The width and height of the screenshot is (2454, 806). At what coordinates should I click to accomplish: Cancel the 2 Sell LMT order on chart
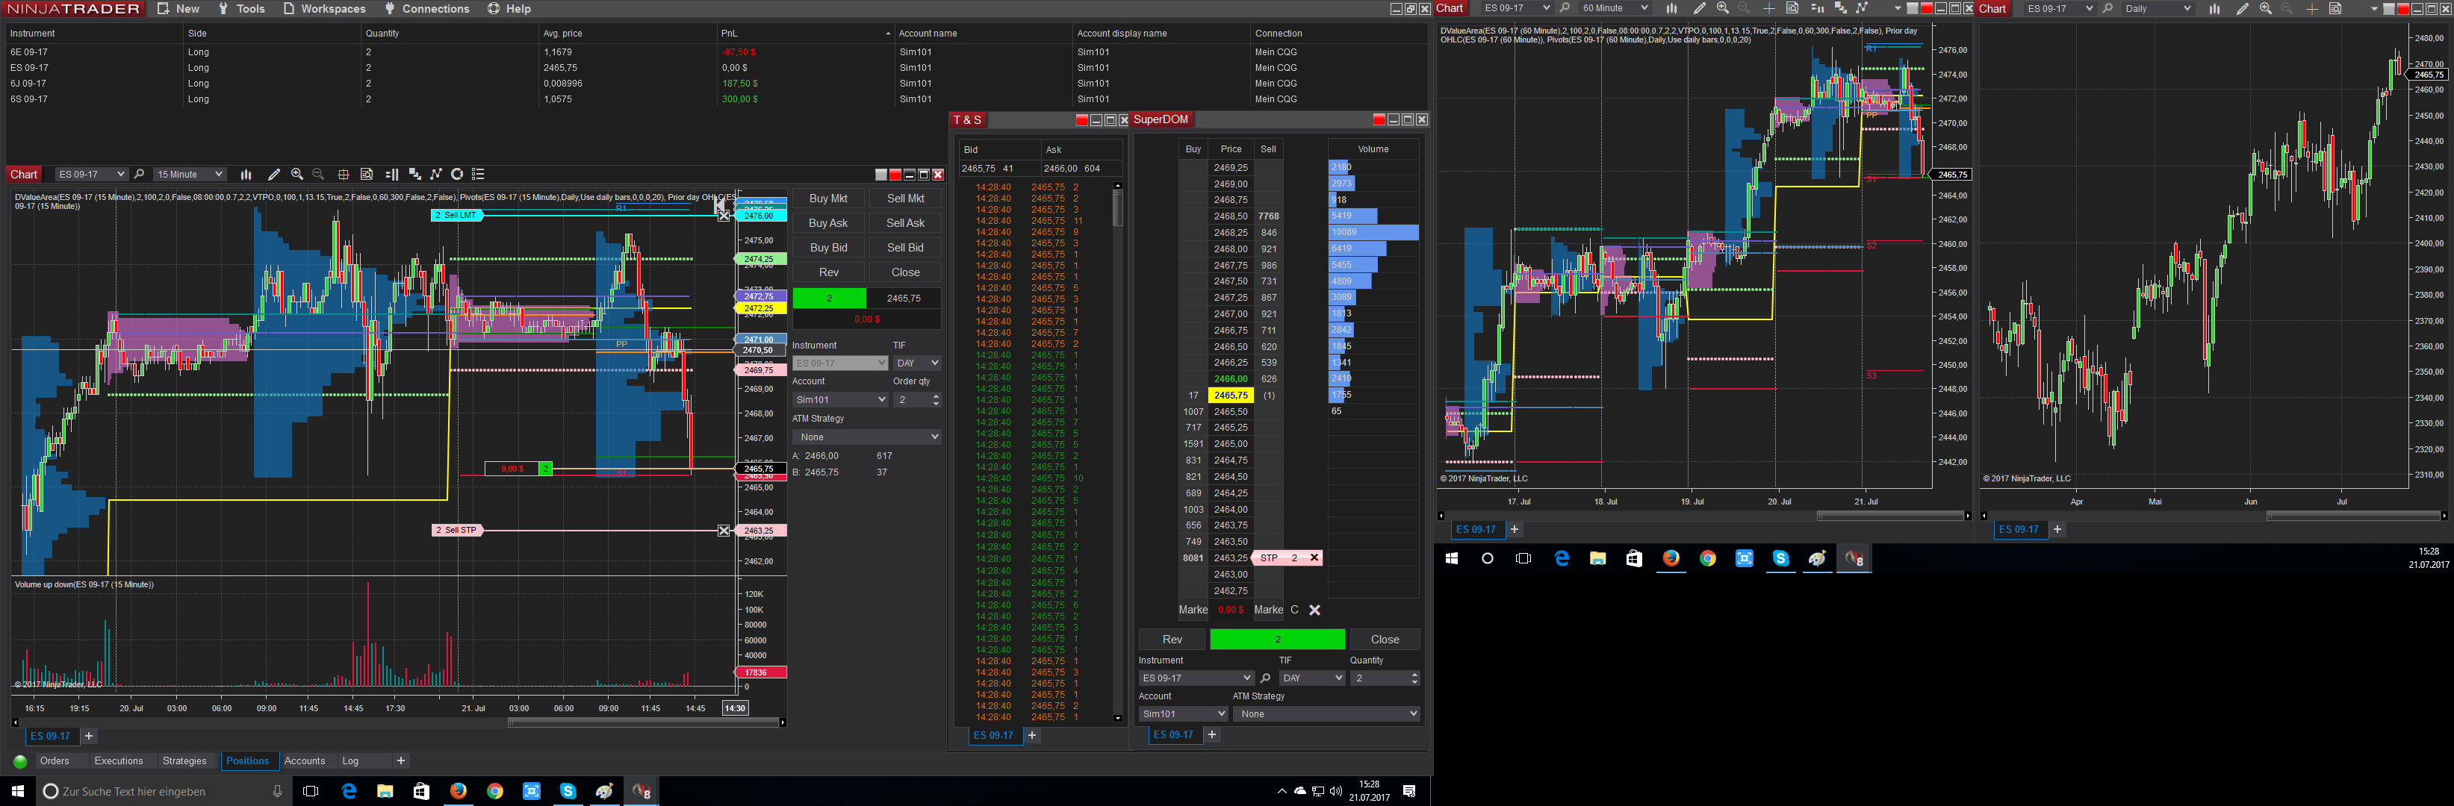[724, 215]
